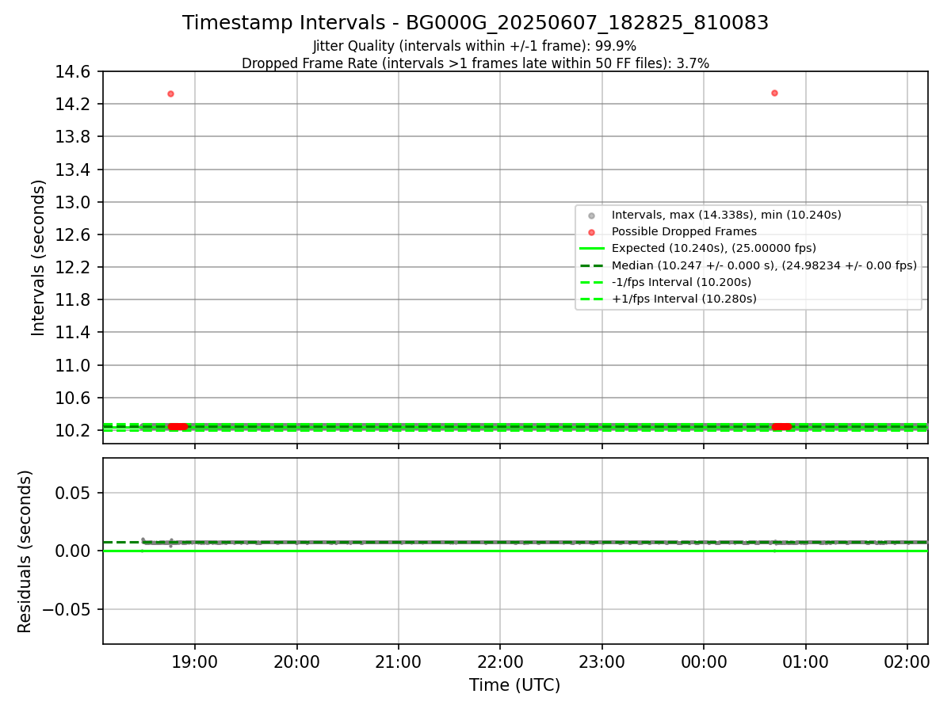Click the dashed median line in the residuals plot
This screenshot has height=713, width=951.
point(515,543)
